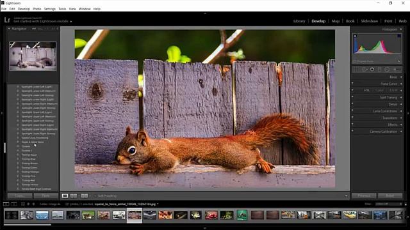
Task: Toggle Tone Curve panel on/off switch
Action: [x=352, y=83]
